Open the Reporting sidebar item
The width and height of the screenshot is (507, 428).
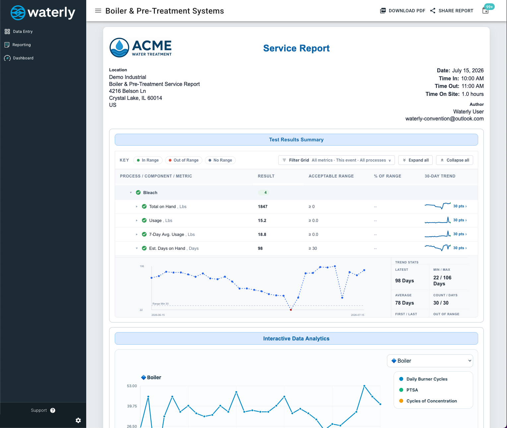point(22,45)
